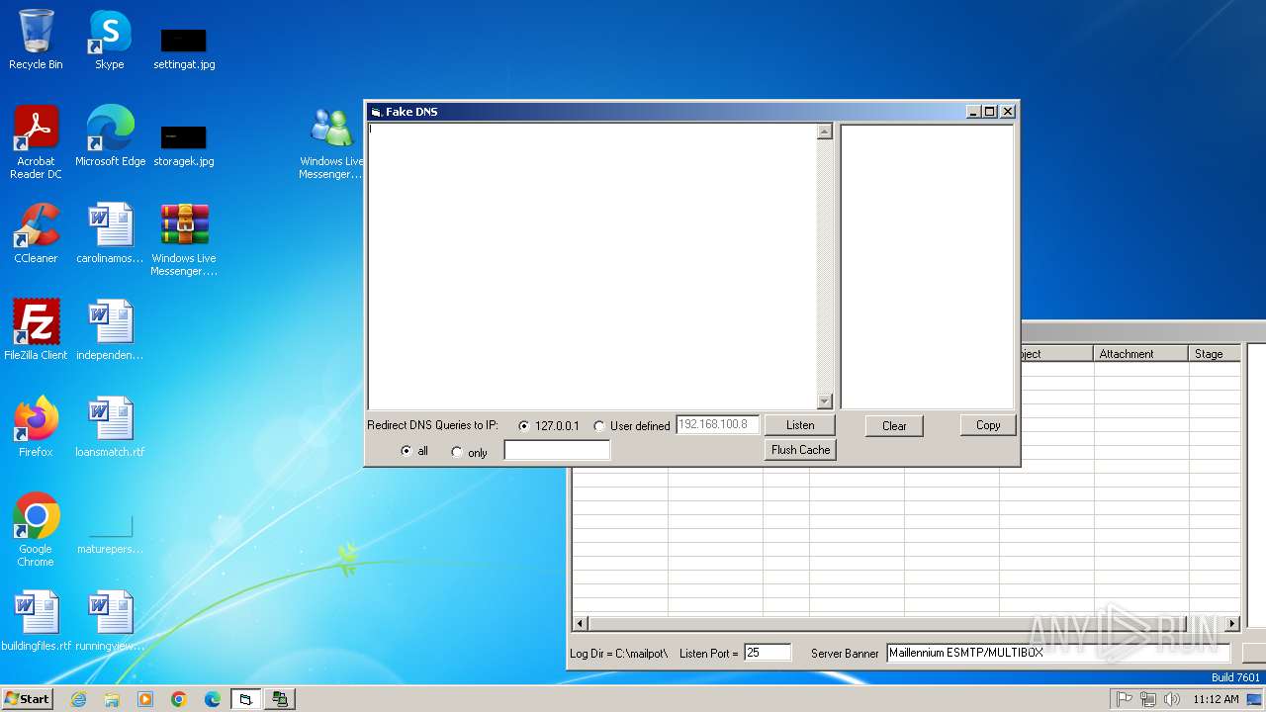Launch Microsoft Edge desktop shortcut
Image resolution: width=1266 pixels, height=712 pixels.
point(110,136)
